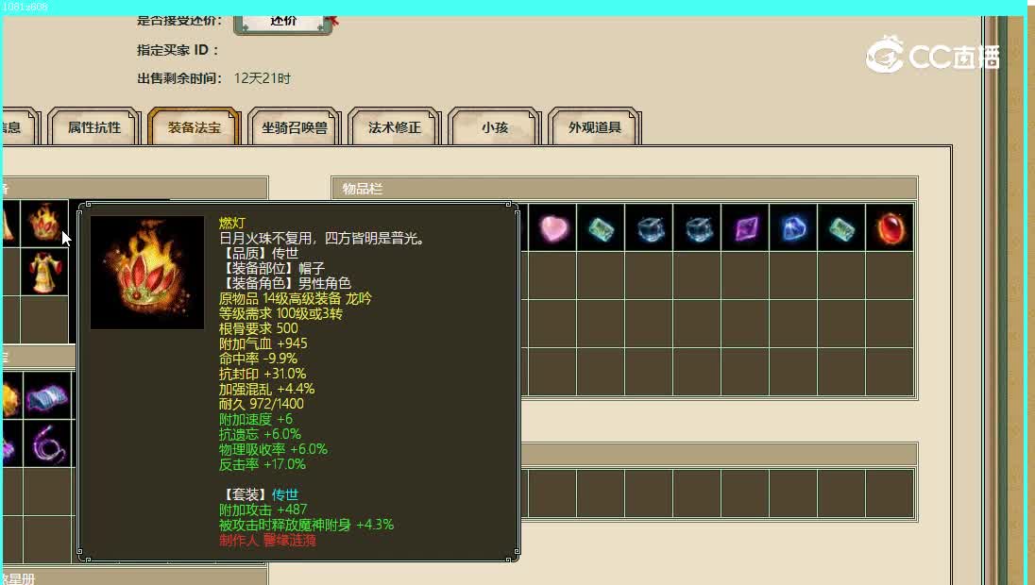Viewport: 1035px width, 585px height.
Task: Click the blue scroll treasure icon
Action: [48, 395]
